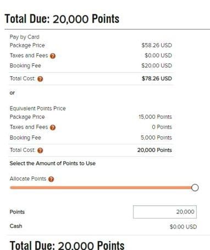Show the Allocate Points help tooltip icon
Screen dimensions: 210x250
[x=51, y=179]
